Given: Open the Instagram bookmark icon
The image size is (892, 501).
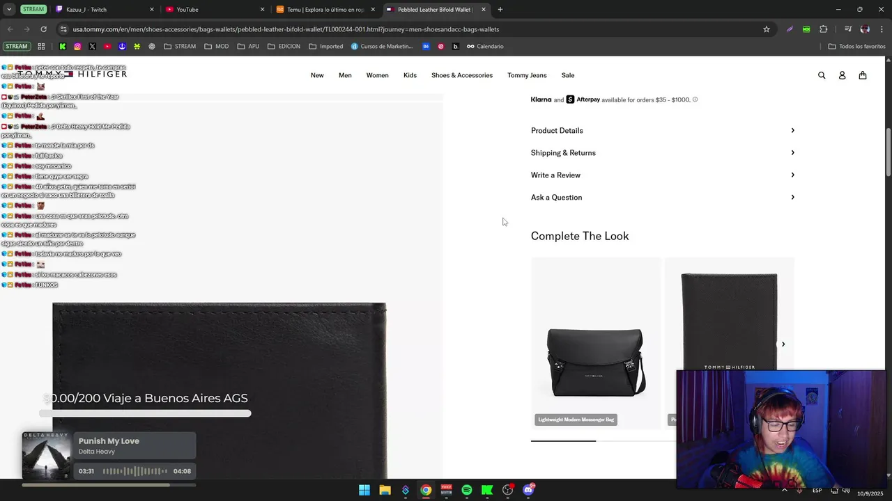Looking at the screenshot, I should [77, 47].
